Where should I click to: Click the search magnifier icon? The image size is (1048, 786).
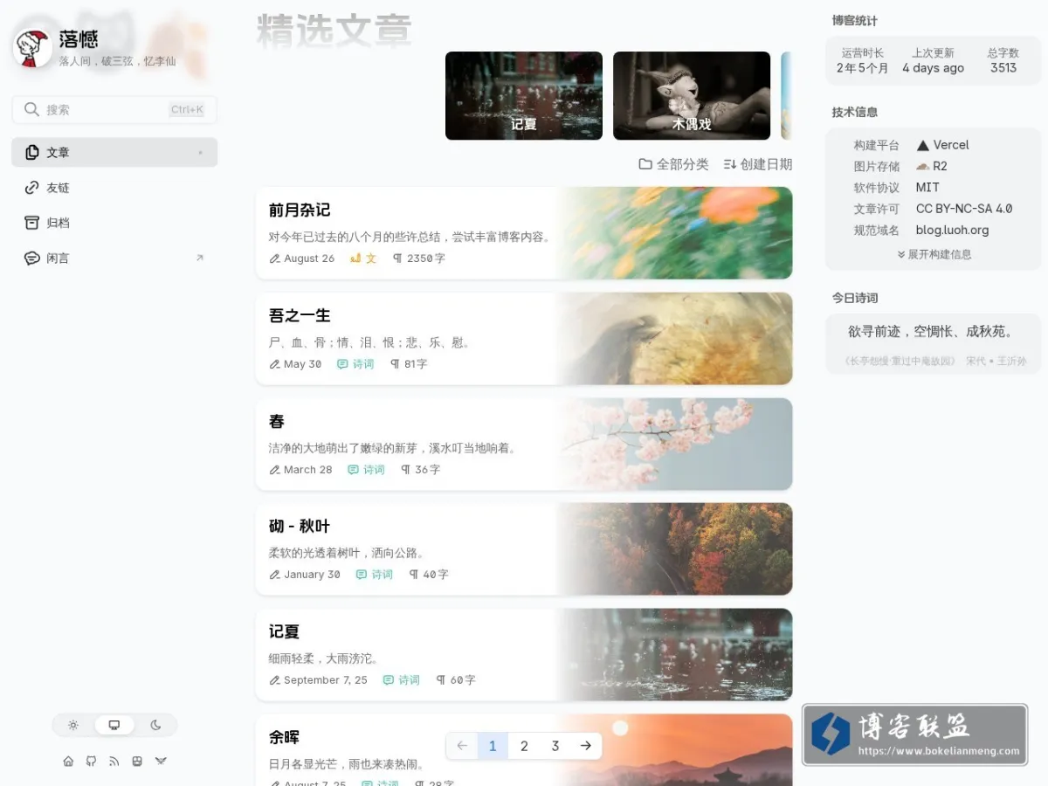click(31, 109)
